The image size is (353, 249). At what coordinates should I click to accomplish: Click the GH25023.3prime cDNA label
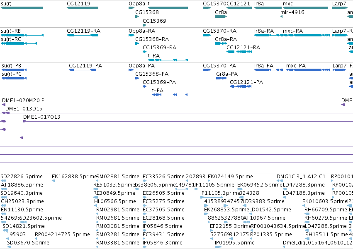click(22, 201)
